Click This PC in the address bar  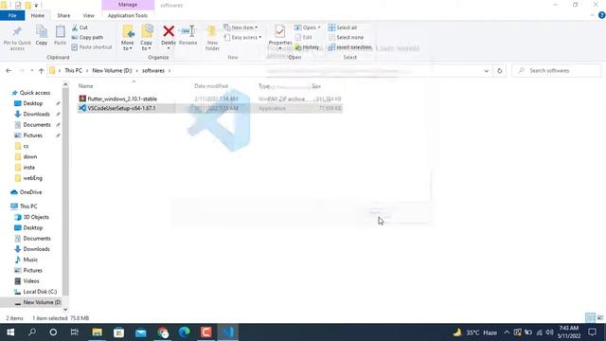click(x=74, y=71)
